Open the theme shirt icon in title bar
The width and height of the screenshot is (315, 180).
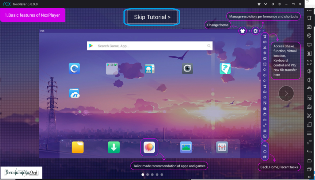pos(259,4)
